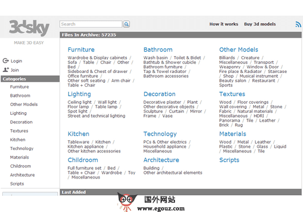Viewport: 303px width, 212px height.
Task: Open Other architectural elements link
Action: (x=173, y=173)
